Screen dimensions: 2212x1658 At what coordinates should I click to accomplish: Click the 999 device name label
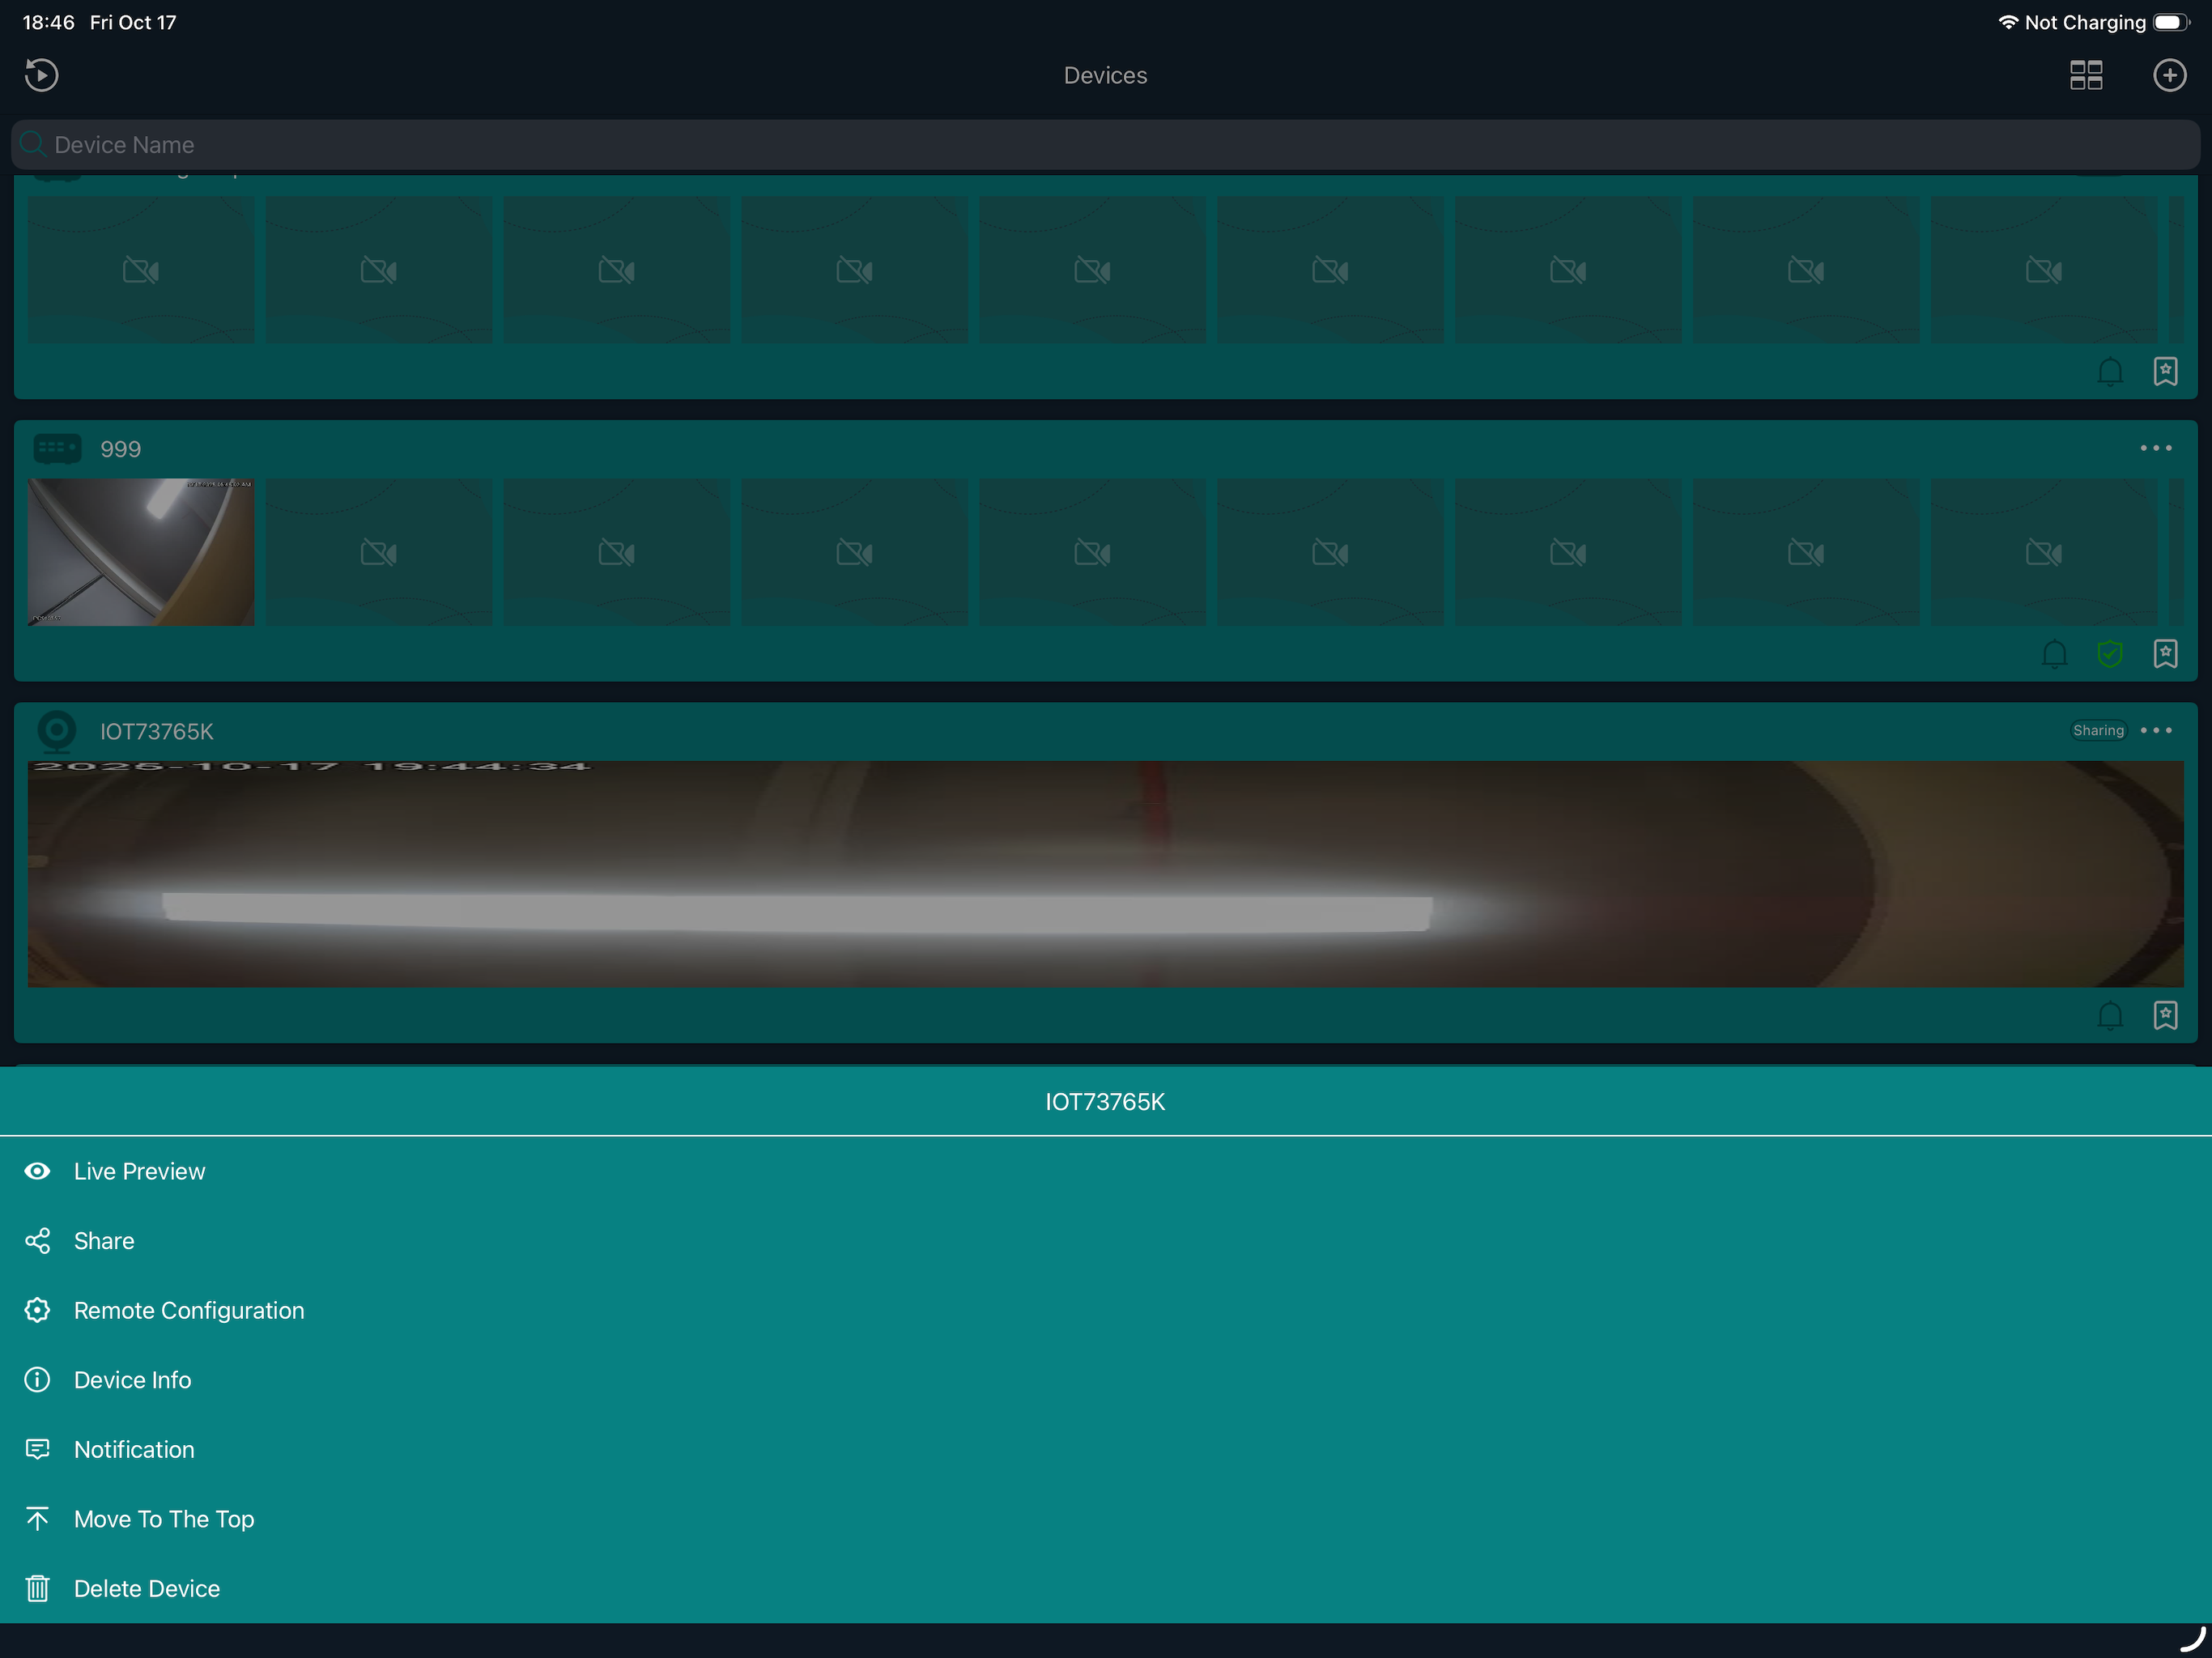point(121,450)
